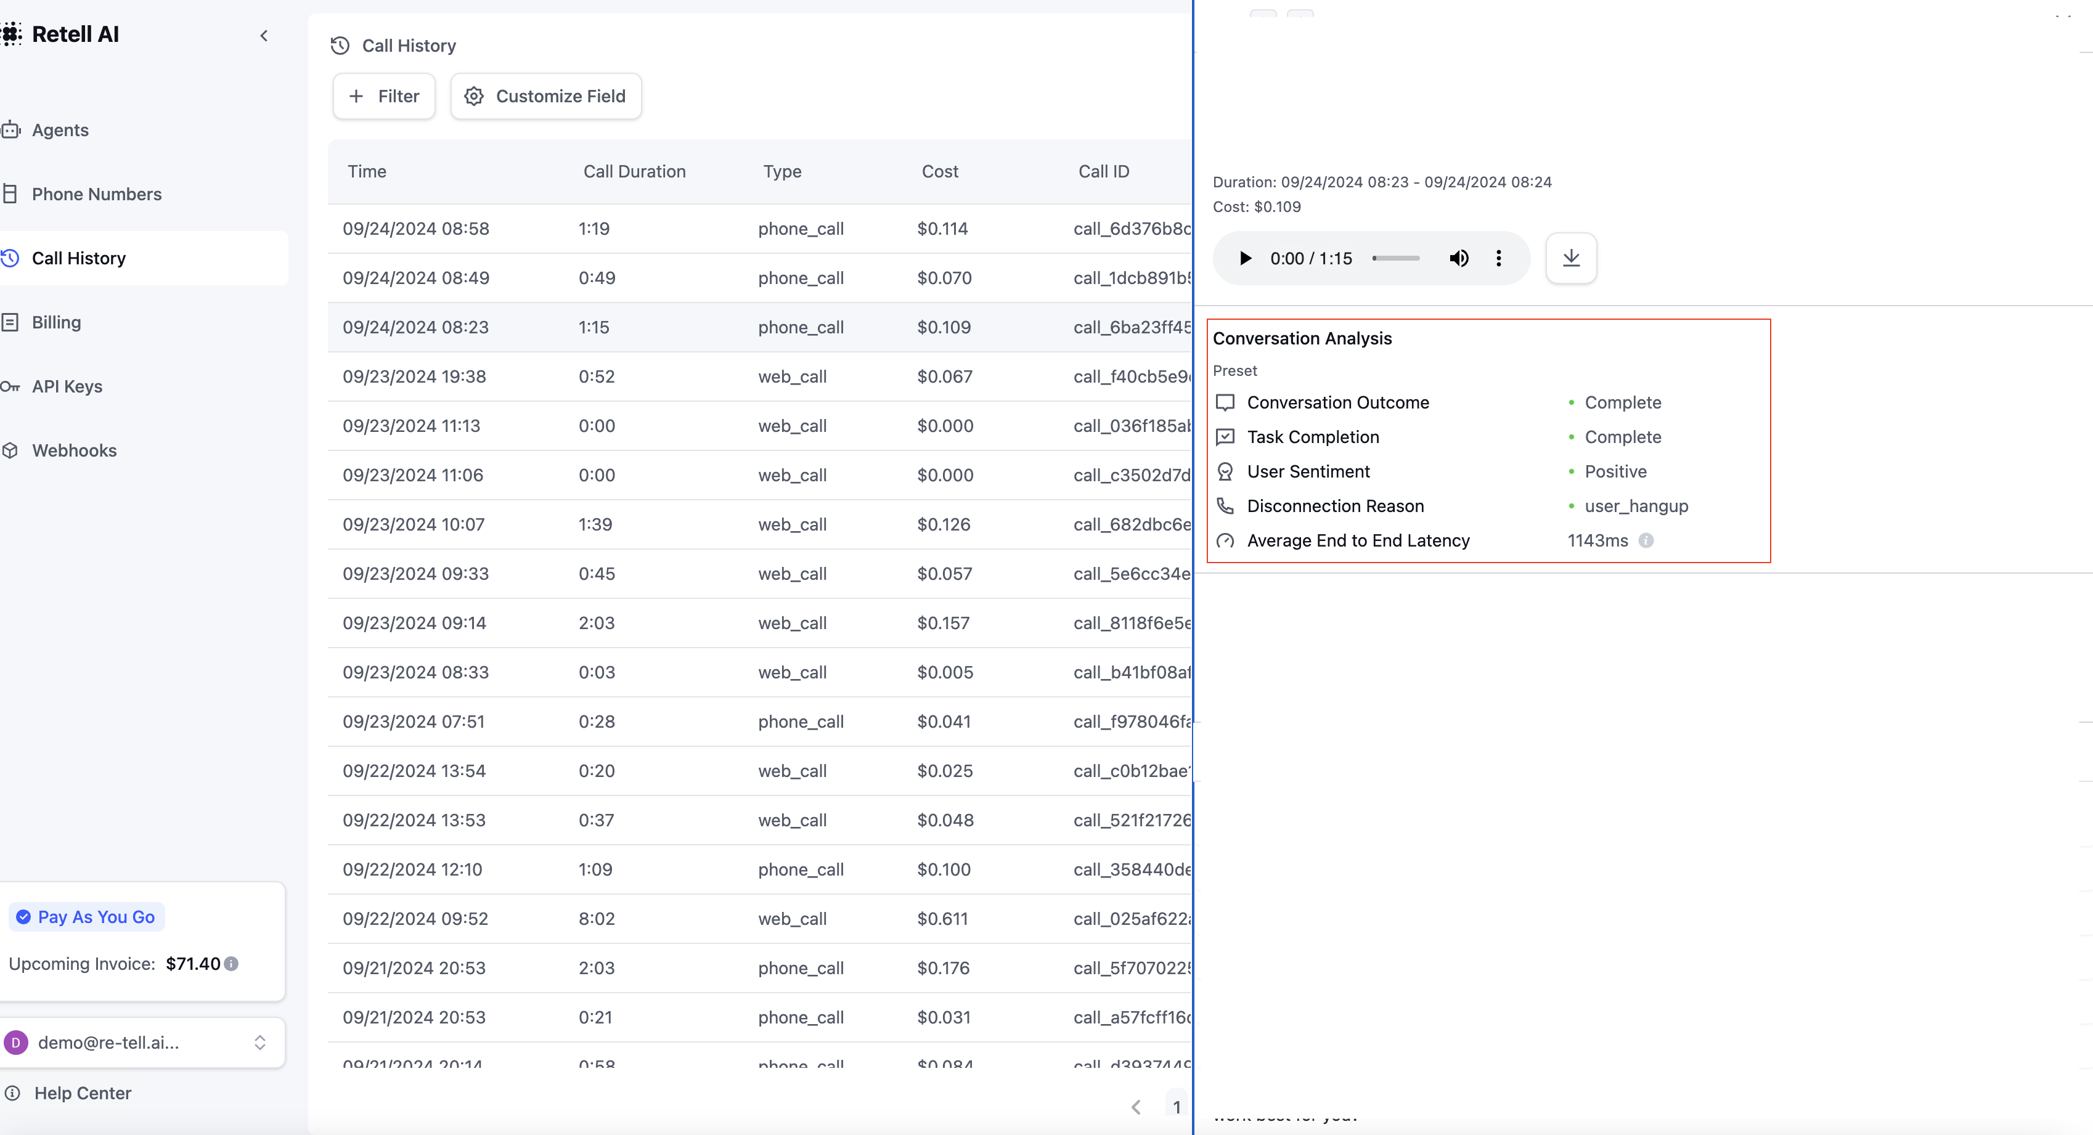Add a Filter to call list
This screenshot has height=1135, width=2093.
click(383, 96)
